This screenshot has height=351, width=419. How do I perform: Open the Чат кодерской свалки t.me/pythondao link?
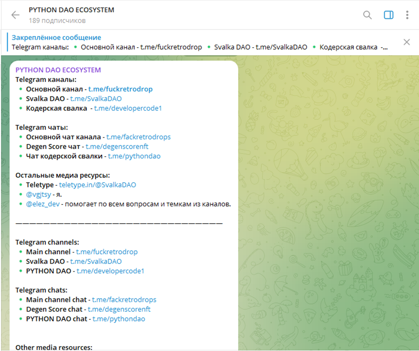134,156
